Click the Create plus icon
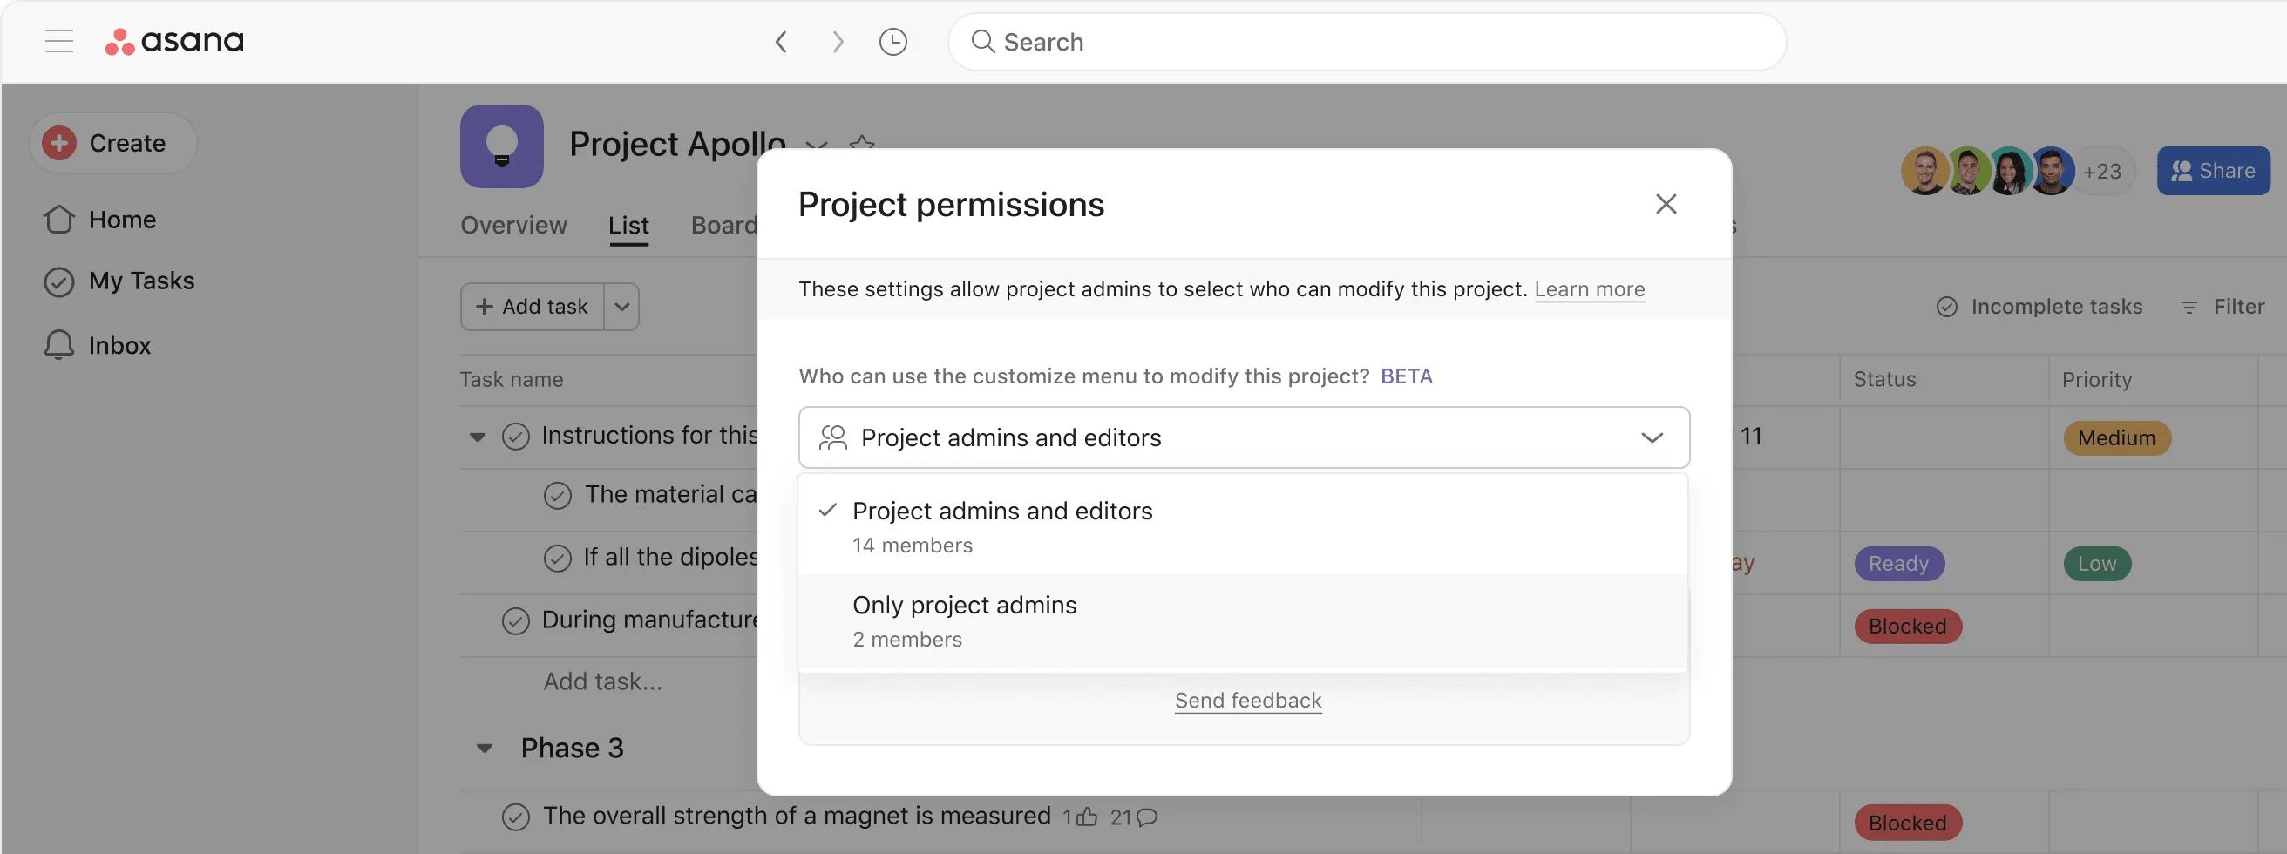 pos(58,142)
